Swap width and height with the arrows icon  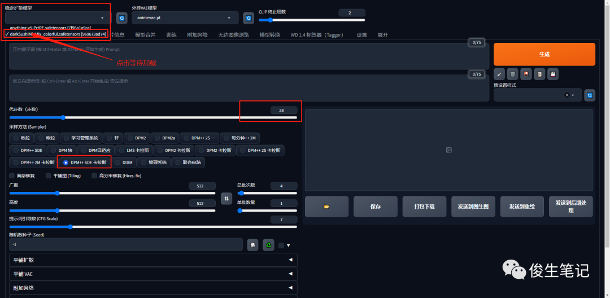[x=226, y=198]
